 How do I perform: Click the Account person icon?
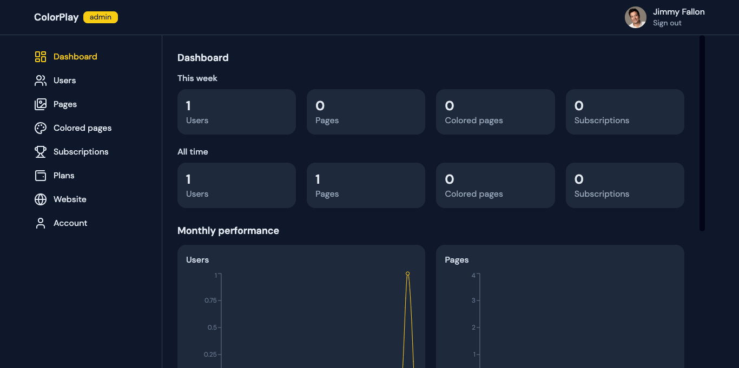point(41,223)
